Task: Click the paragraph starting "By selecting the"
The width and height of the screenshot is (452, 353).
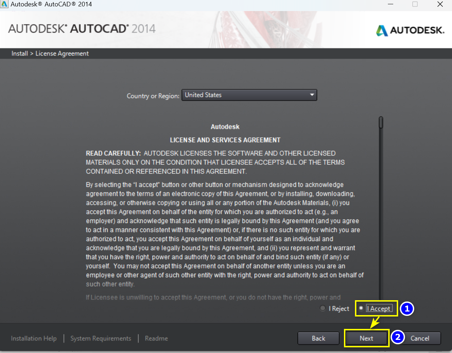Action: click(225, 234)
